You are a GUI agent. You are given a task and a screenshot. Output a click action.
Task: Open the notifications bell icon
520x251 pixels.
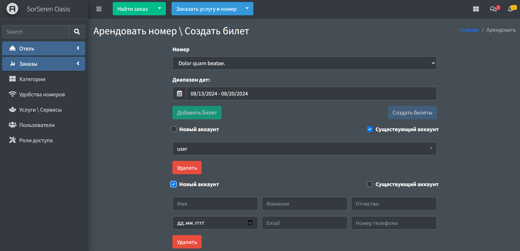(x=511, y=9)
